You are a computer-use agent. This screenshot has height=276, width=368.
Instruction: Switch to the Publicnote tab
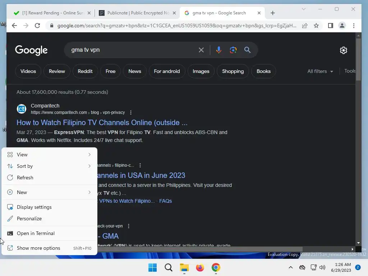(x=137, y=13)
